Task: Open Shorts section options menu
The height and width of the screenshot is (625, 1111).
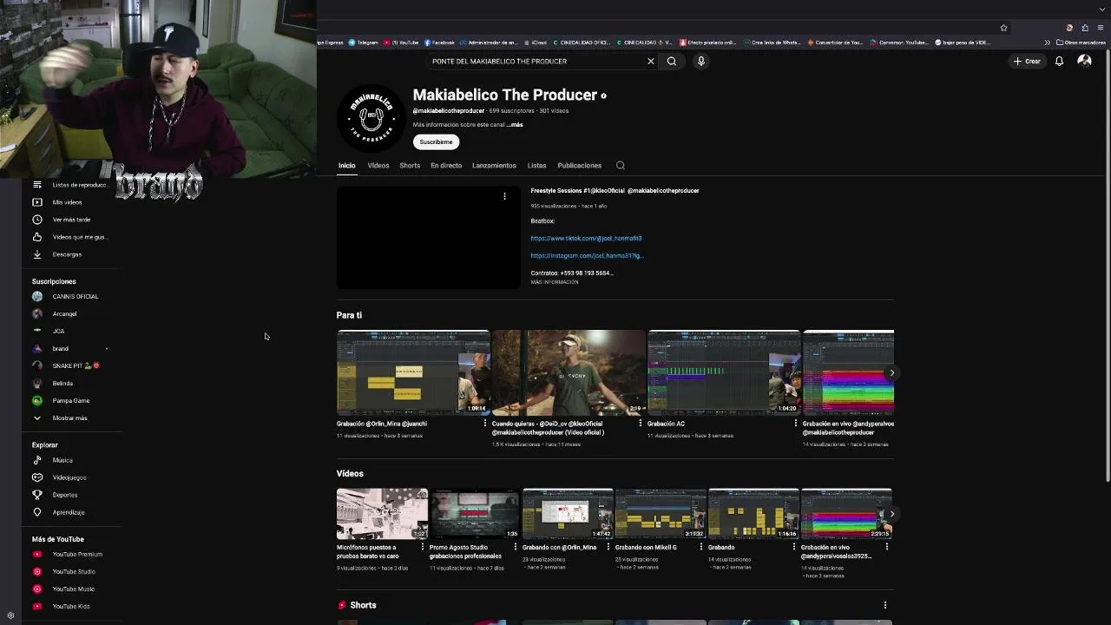Action: (x=885, y=605)
